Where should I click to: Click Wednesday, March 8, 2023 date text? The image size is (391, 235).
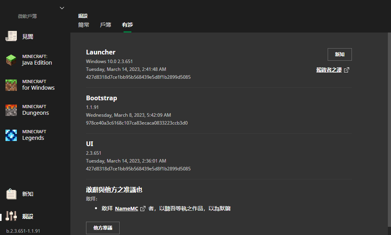pyautogui.click(x=128, y=115)
